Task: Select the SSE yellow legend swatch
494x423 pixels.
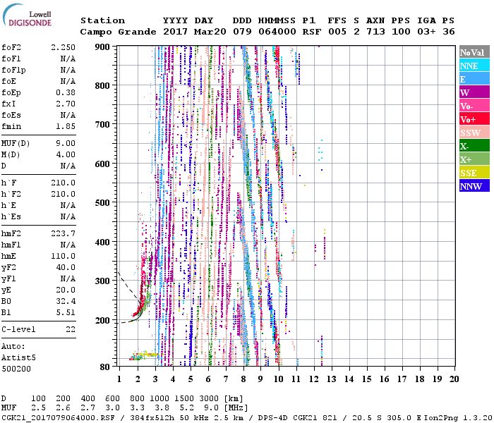Action: (474, 173)
